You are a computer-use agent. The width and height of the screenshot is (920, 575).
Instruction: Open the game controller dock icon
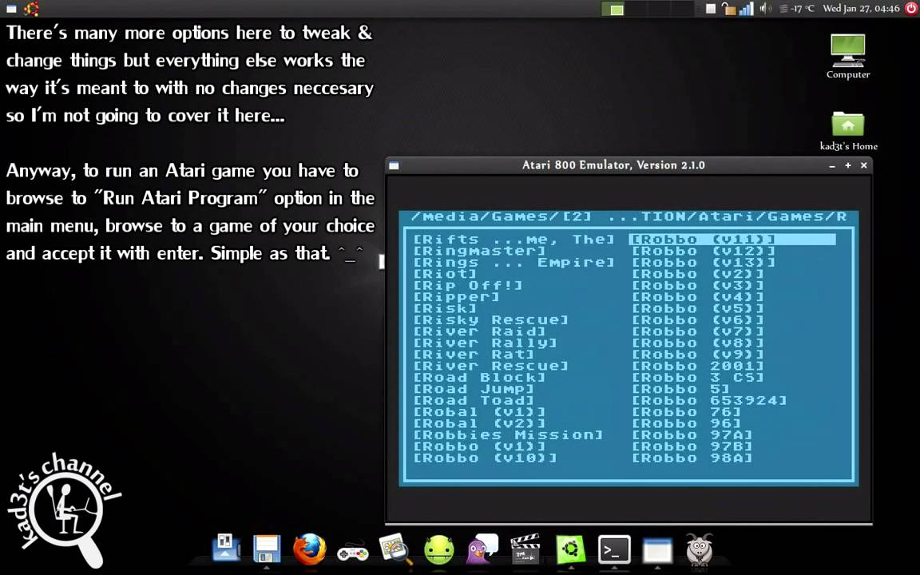pyautogui.click(x=353, y=553)
